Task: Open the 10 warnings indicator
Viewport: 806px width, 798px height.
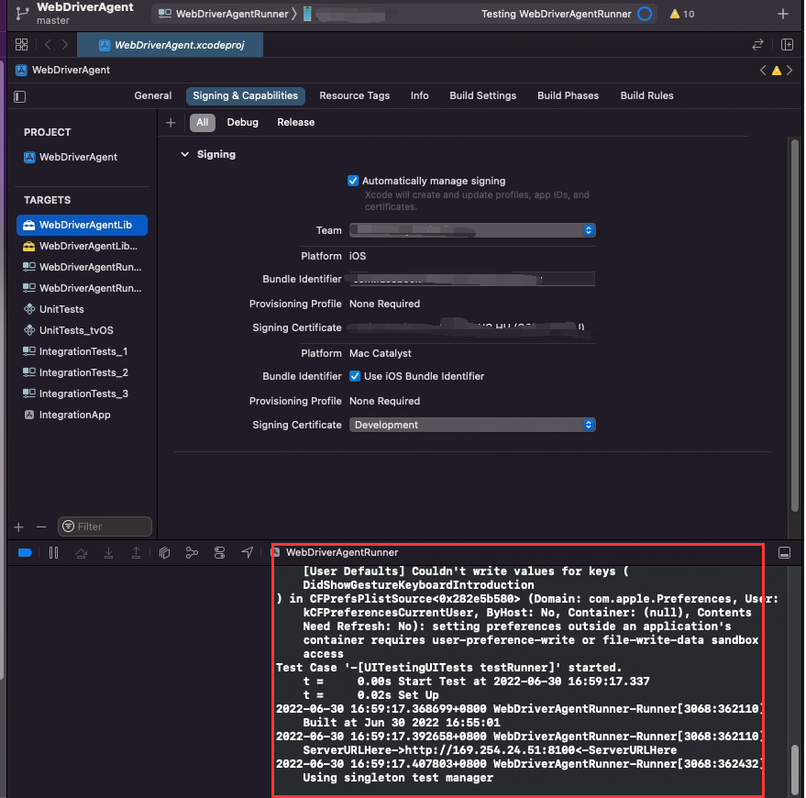Action: [x=681, y=14]
